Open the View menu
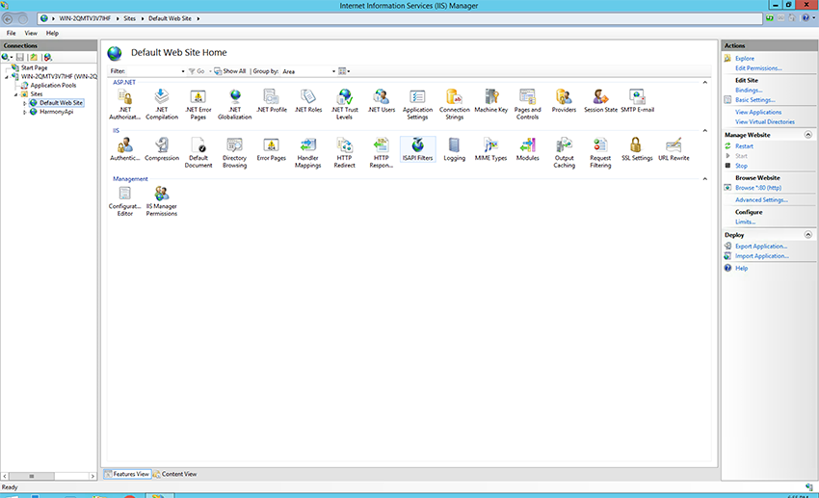 click(x=31, y=33)
